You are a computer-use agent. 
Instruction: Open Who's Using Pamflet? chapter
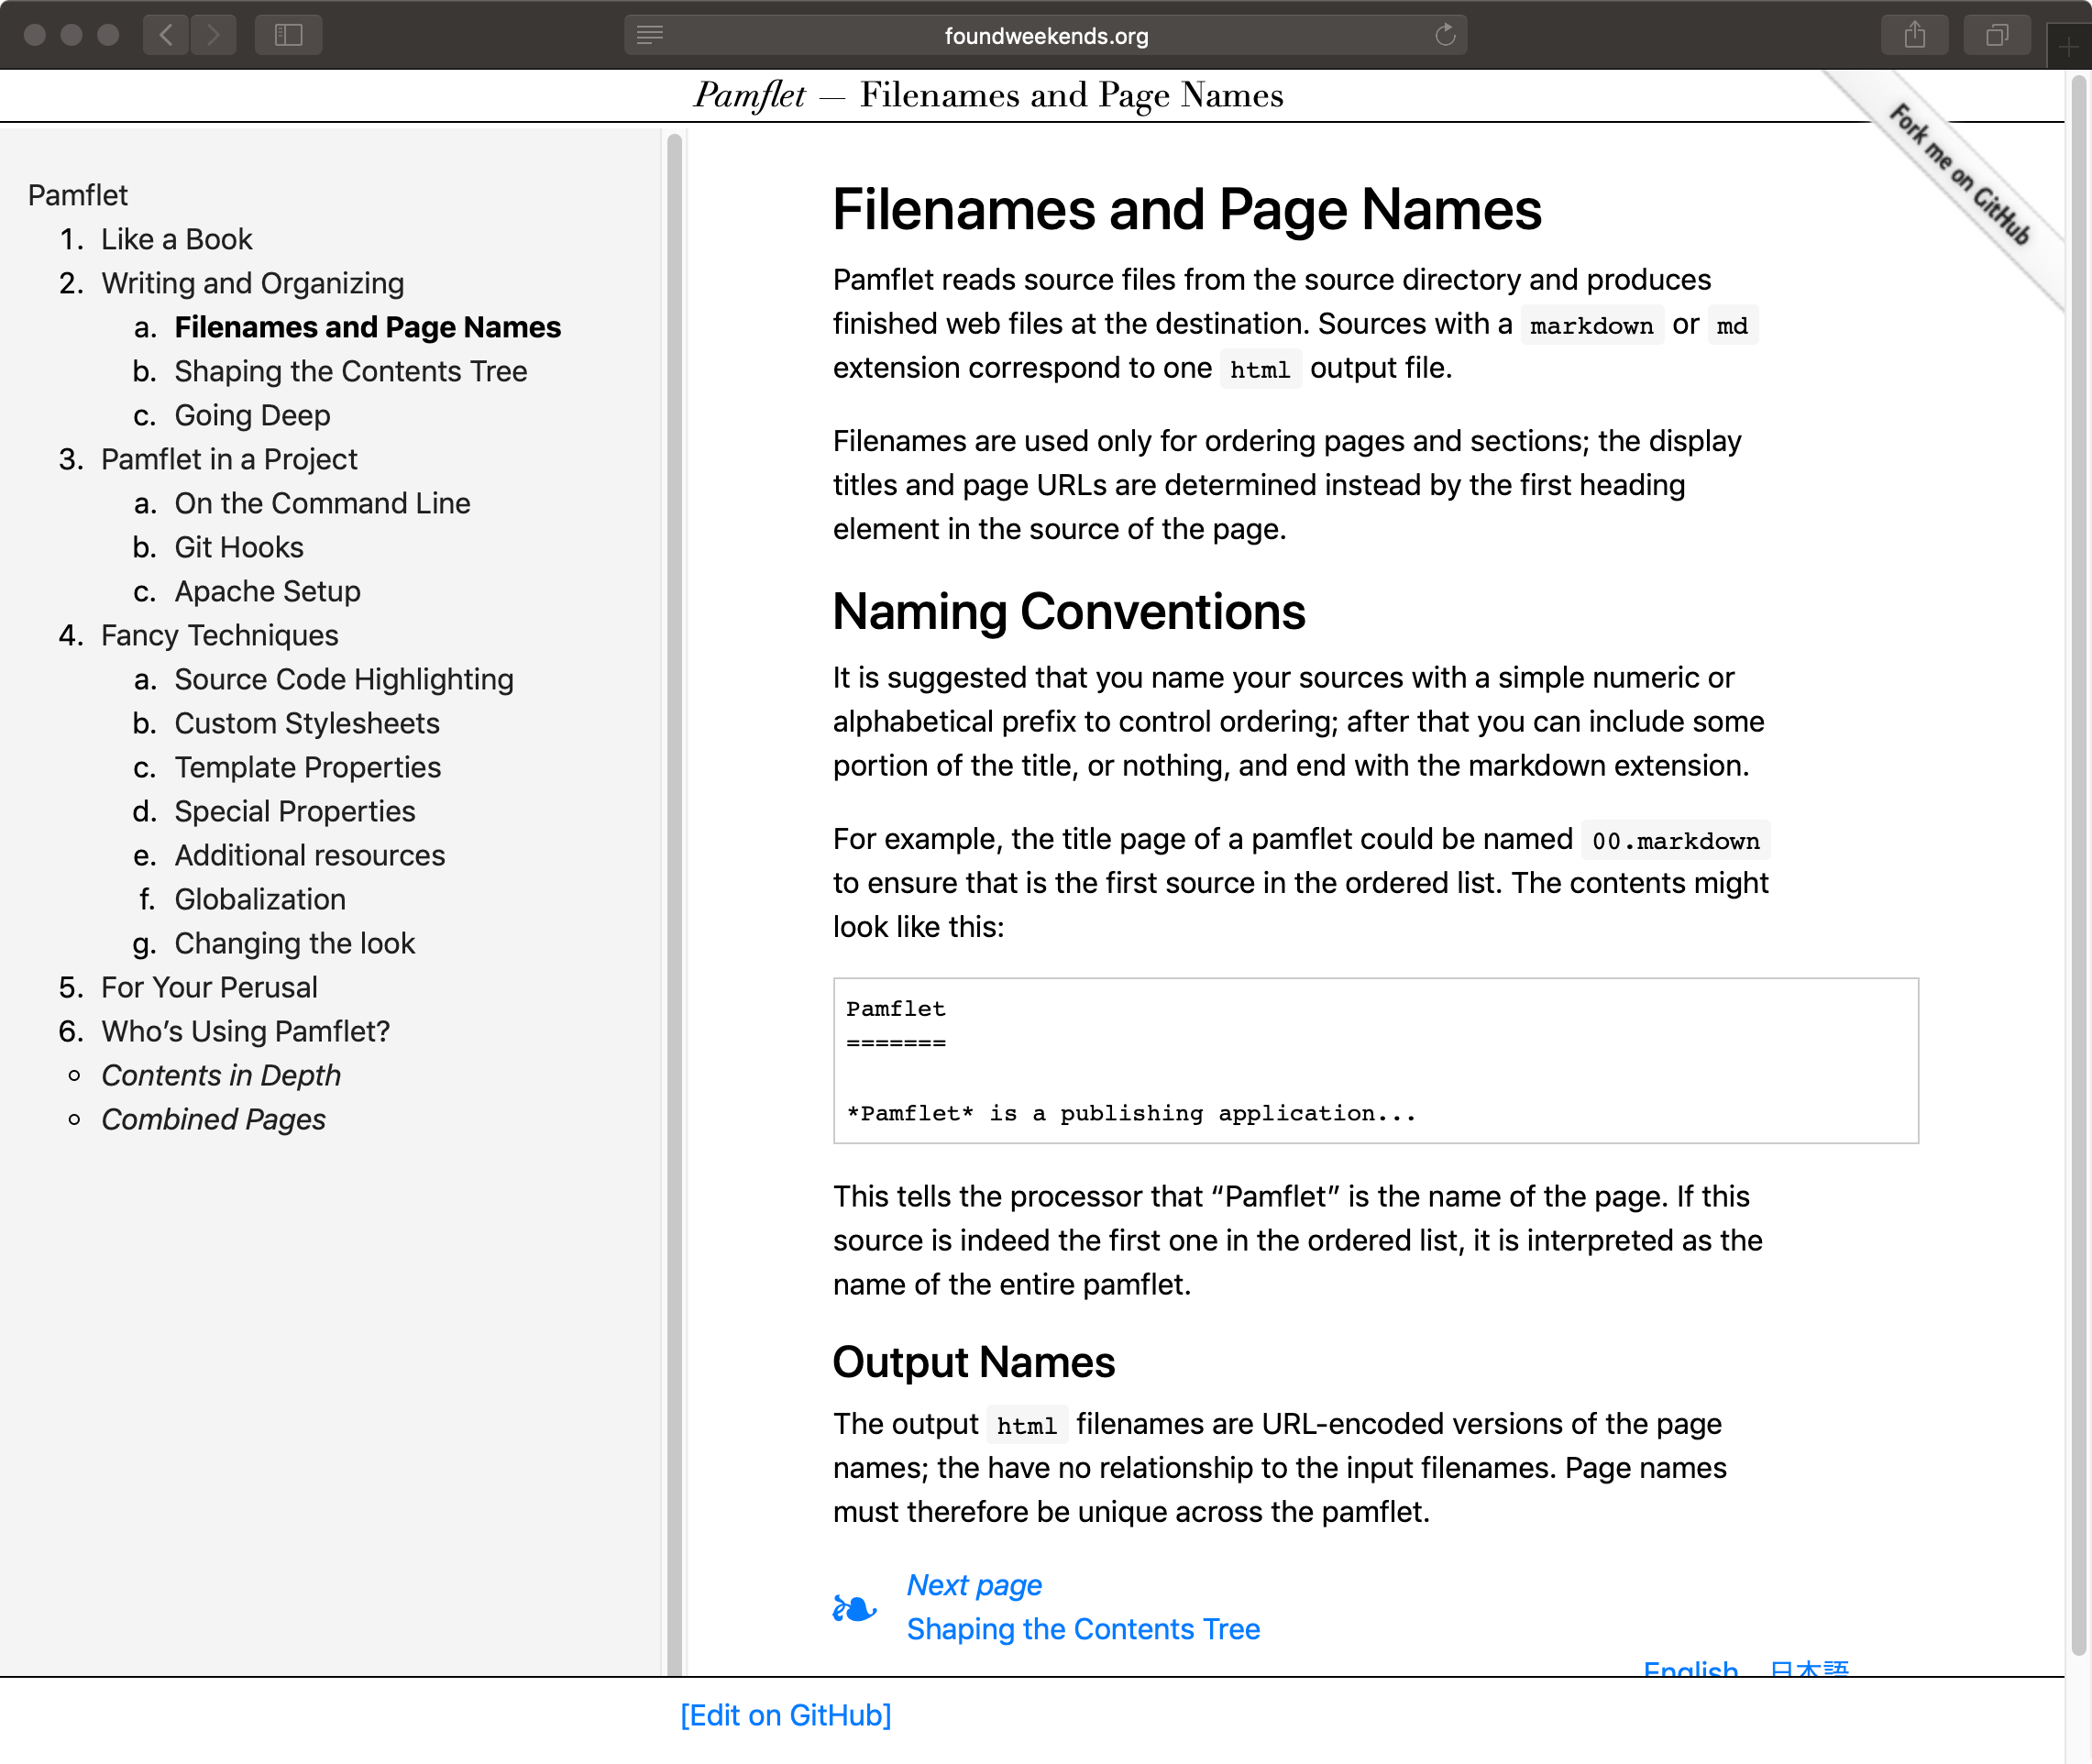click(245, 1031)
